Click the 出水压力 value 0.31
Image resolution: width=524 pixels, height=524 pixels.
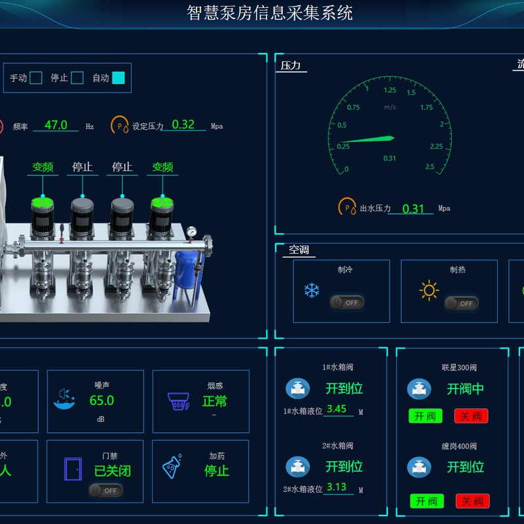tap(413, 209)
